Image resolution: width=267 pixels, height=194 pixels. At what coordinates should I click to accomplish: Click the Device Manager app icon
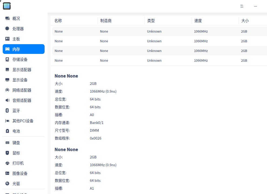[x=7, y=6]
